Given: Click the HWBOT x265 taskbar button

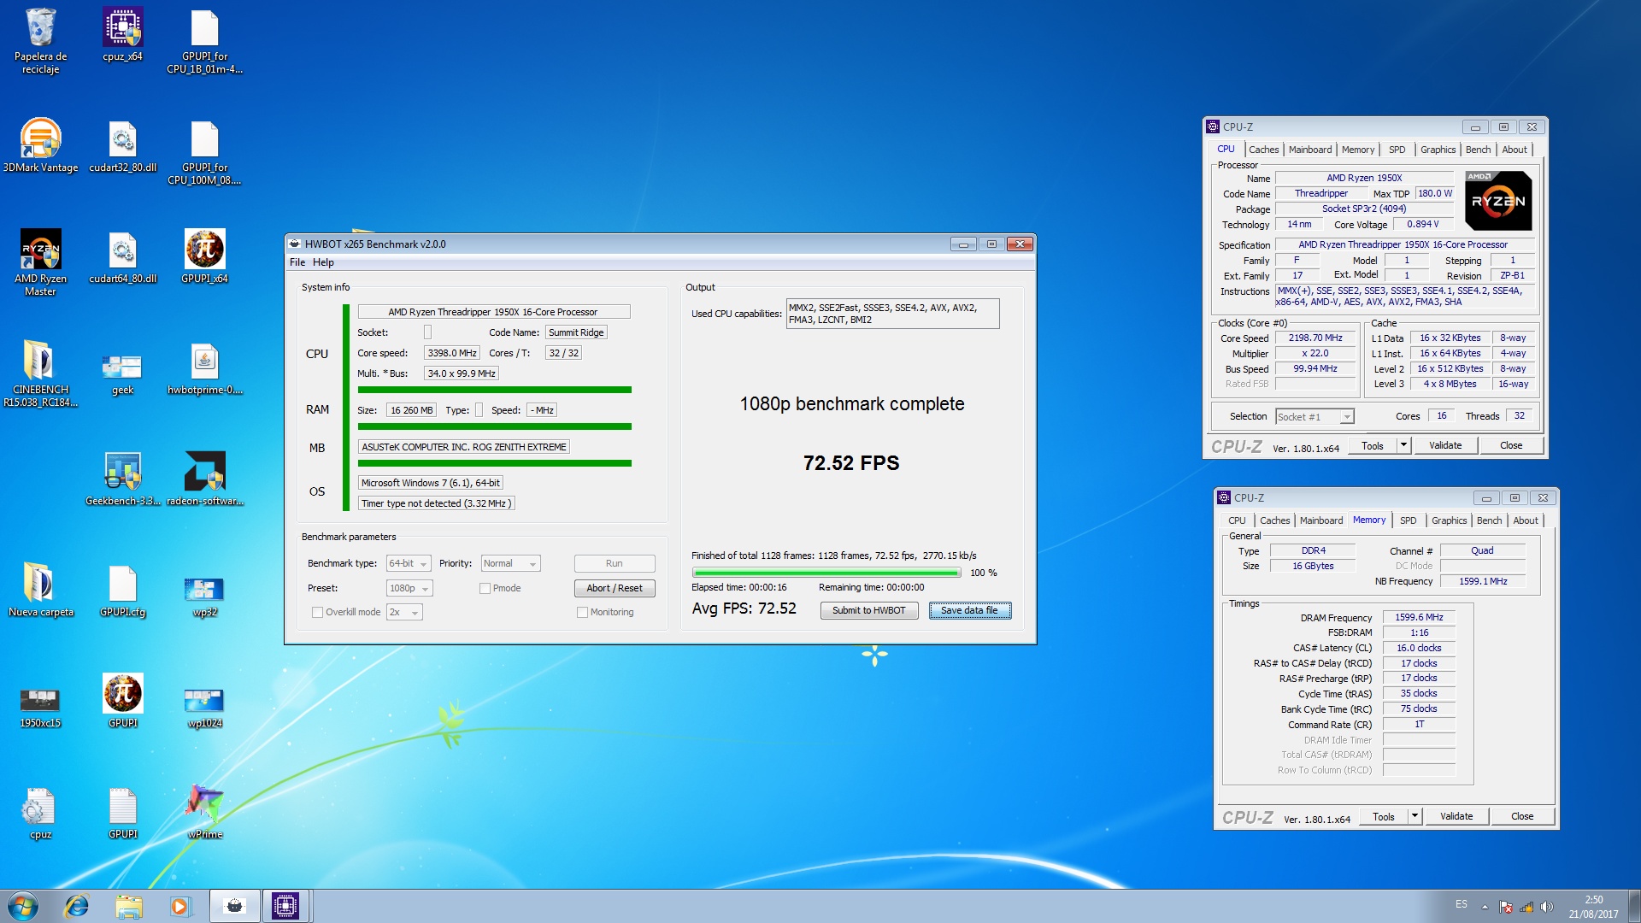Looking at the screenshot, I should tap(234, 906).
